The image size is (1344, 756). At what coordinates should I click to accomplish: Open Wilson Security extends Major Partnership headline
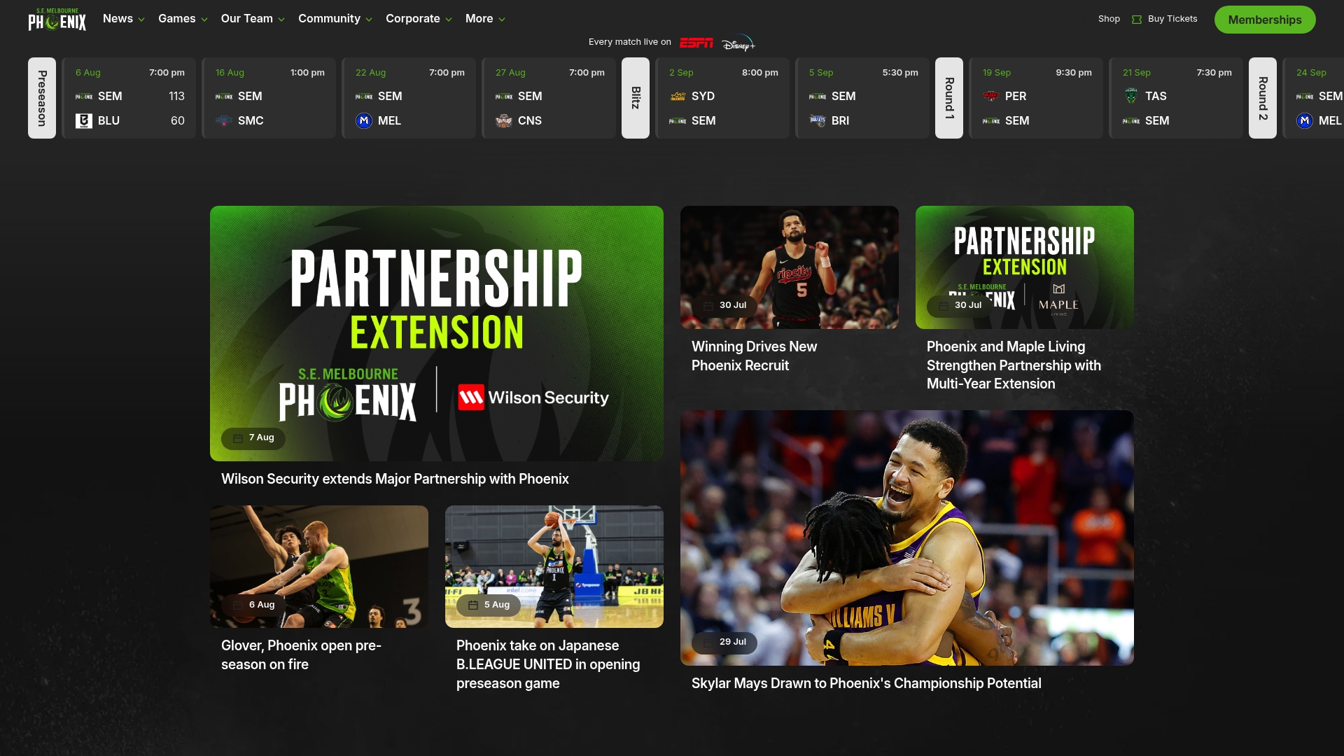[395, 479]
